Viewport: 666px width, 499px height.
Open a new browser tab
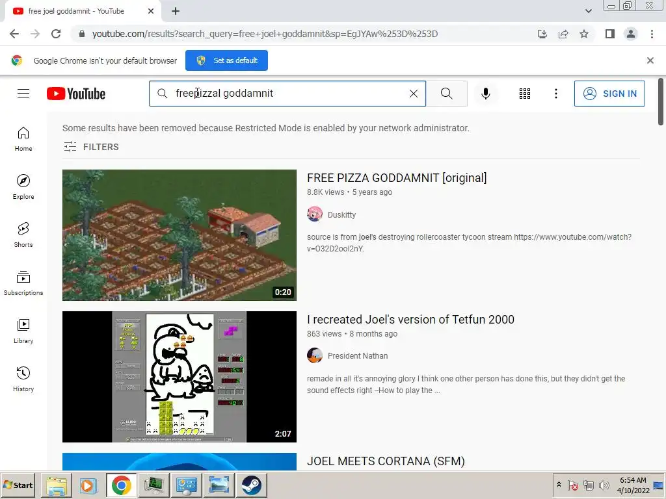pyautogui.click(x=176, y=12)
